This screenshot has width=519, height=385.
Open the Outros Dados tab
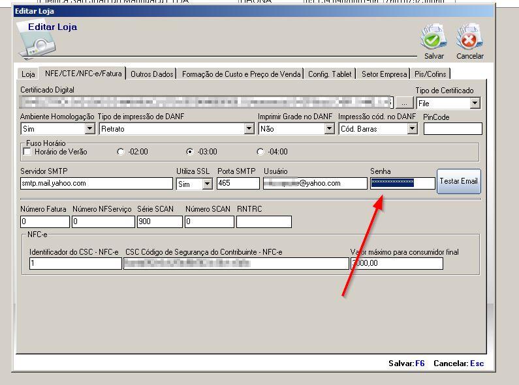151,74
